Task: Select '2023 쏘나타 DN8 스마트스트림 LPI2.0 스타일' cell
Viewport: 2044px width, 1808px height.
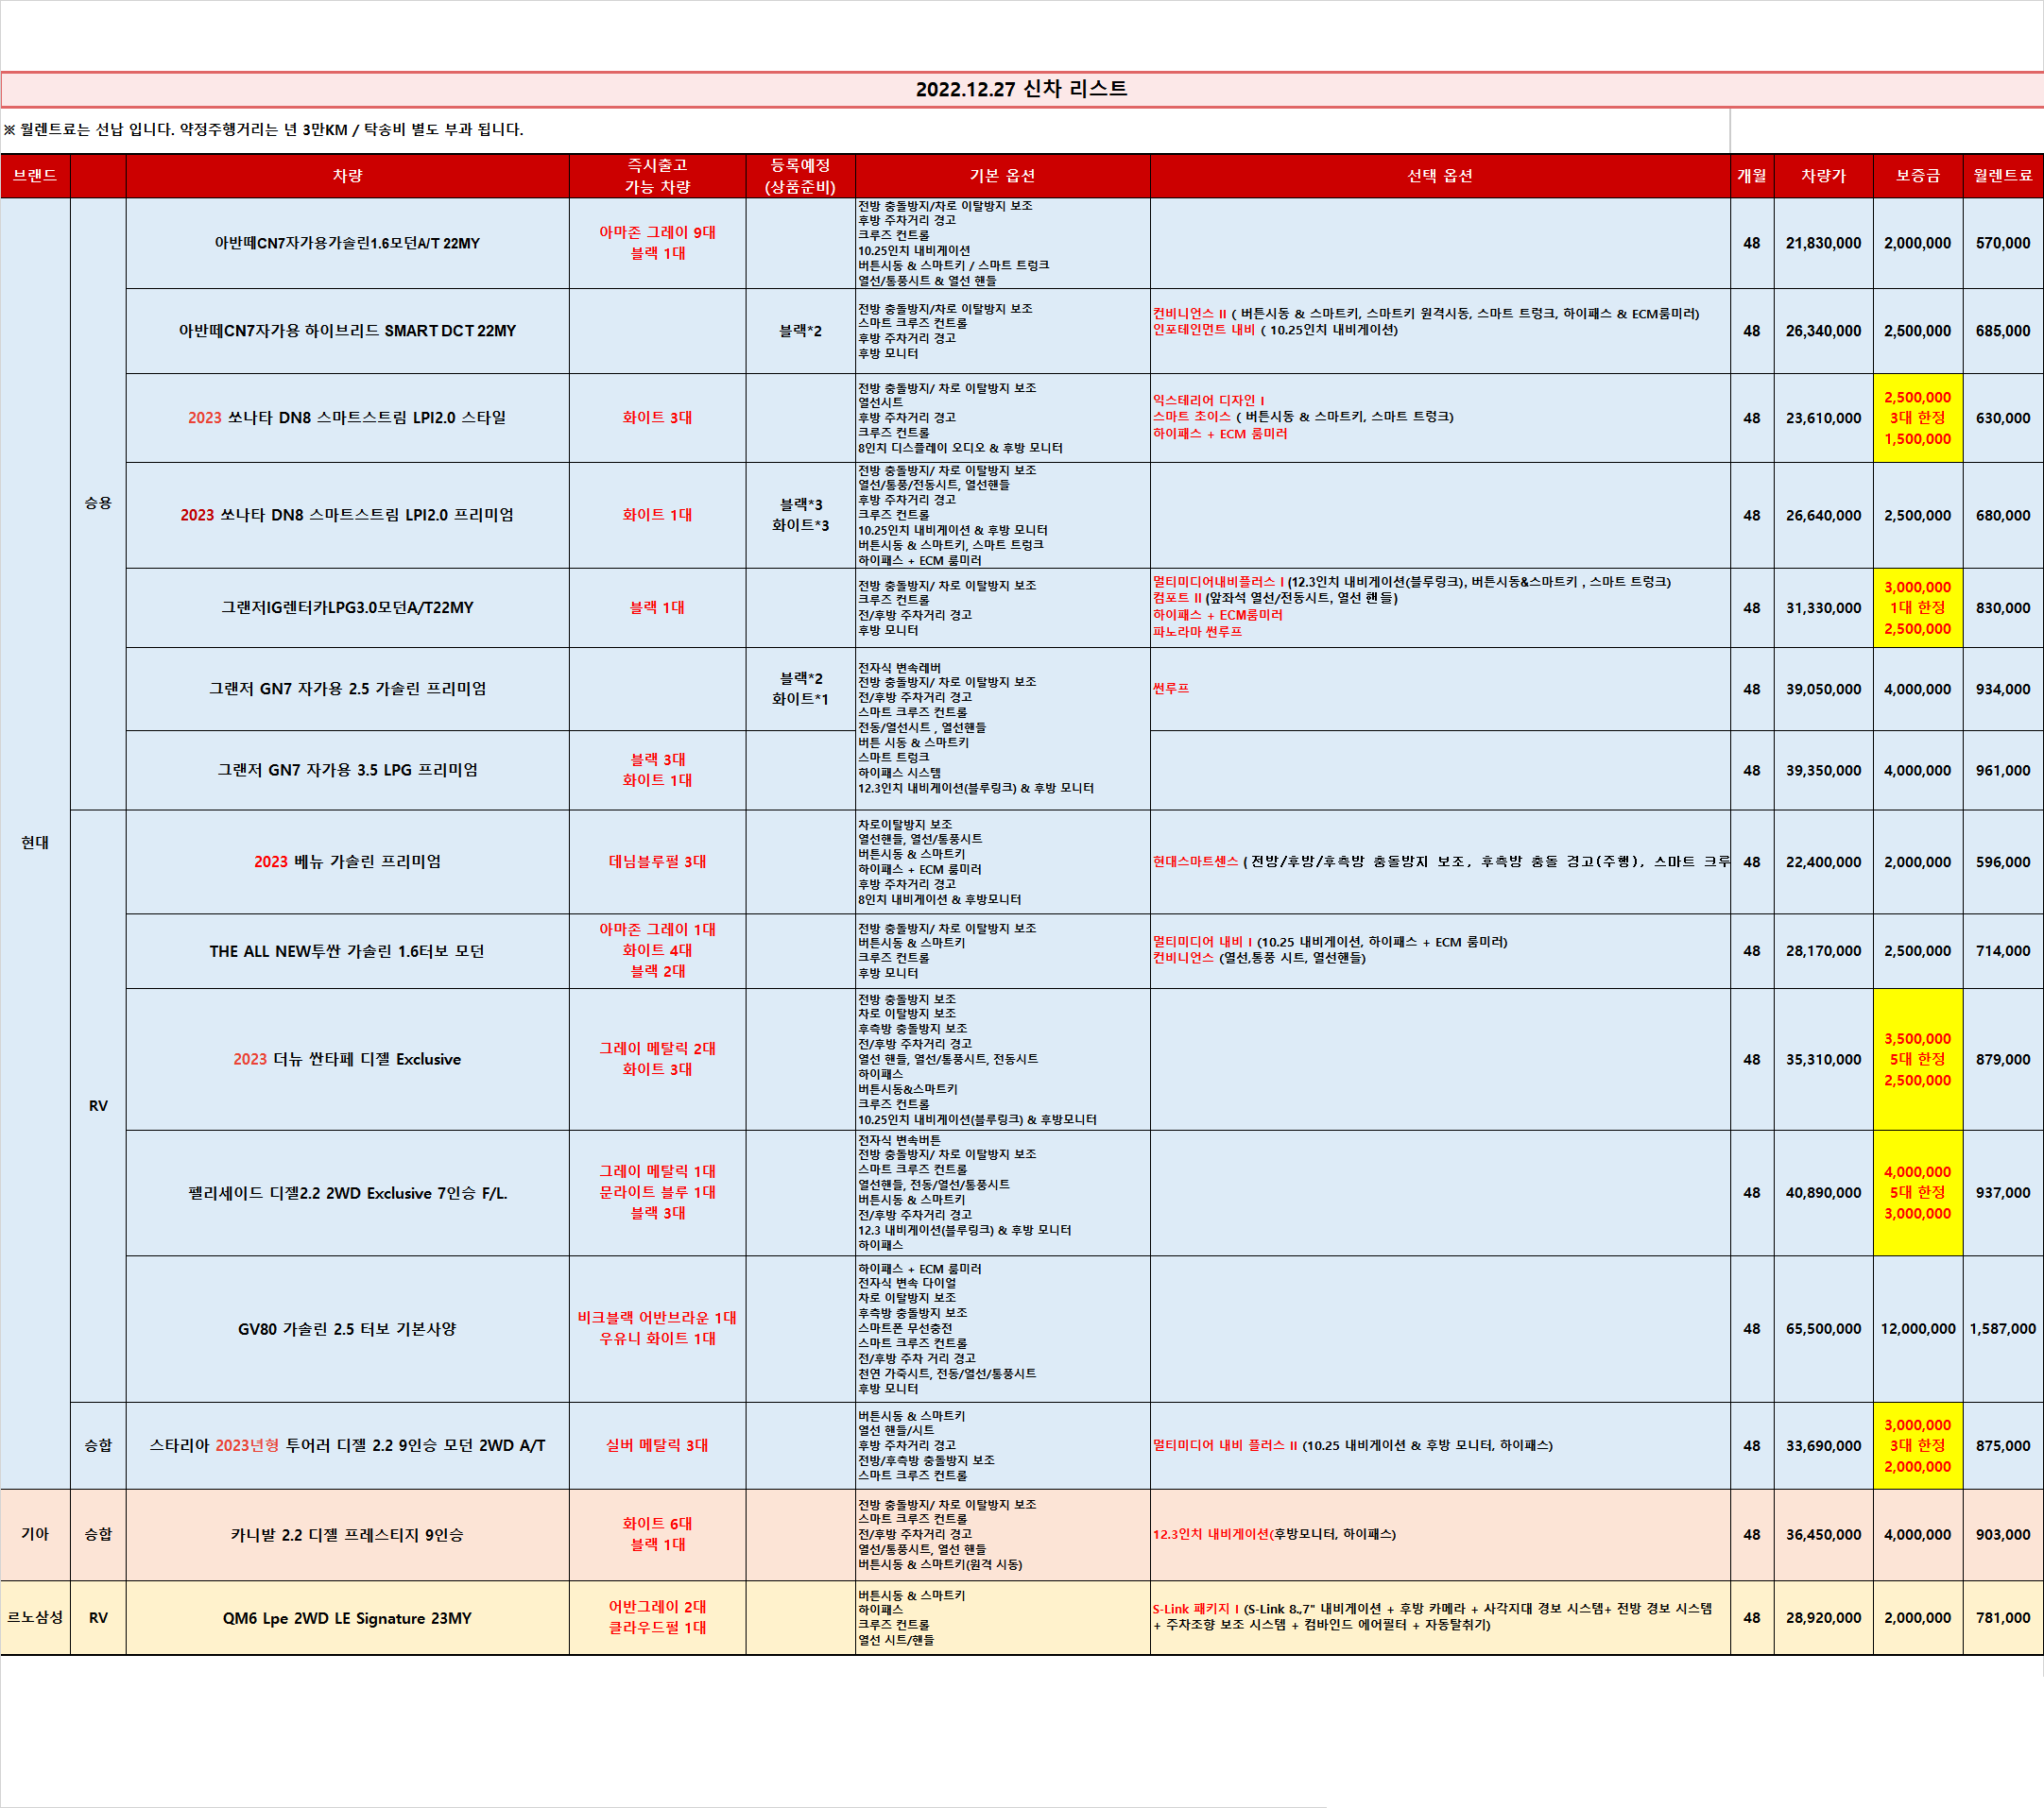Action: (x=347, y=418)
